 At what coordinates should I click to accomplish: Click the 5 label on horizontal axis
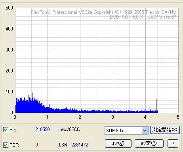(178, 117)
